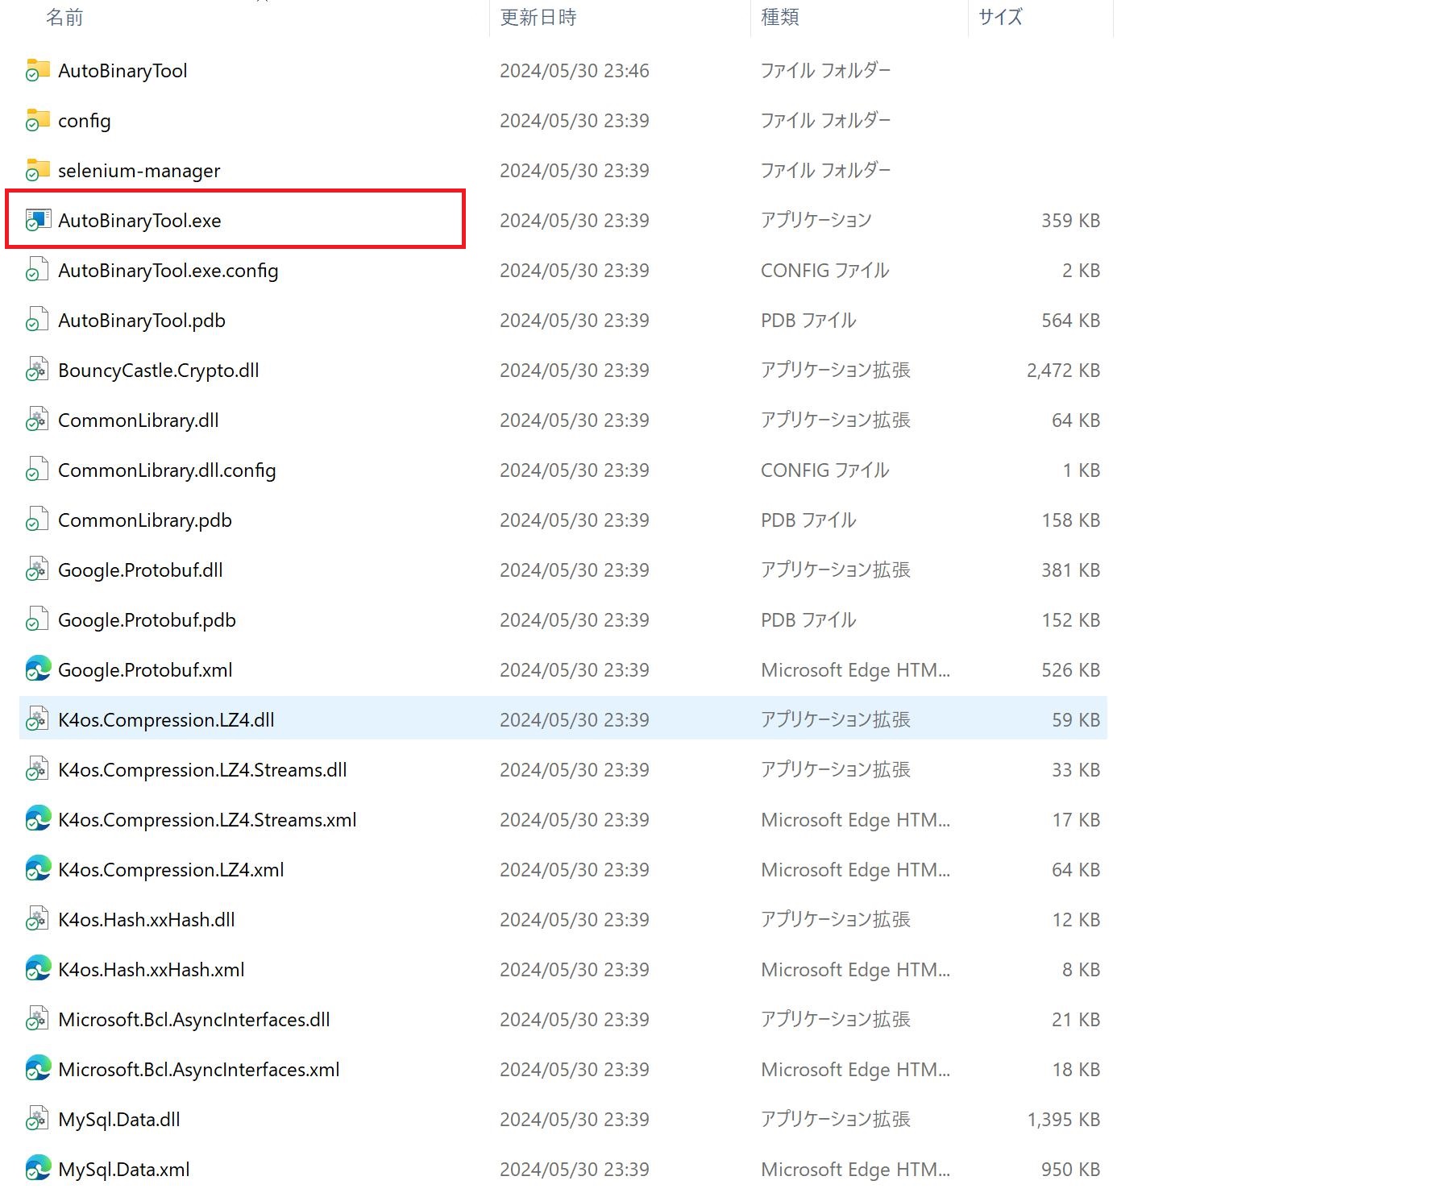Click the 950 KB size value
1441x1193 pixels.
[1070, 1170]
